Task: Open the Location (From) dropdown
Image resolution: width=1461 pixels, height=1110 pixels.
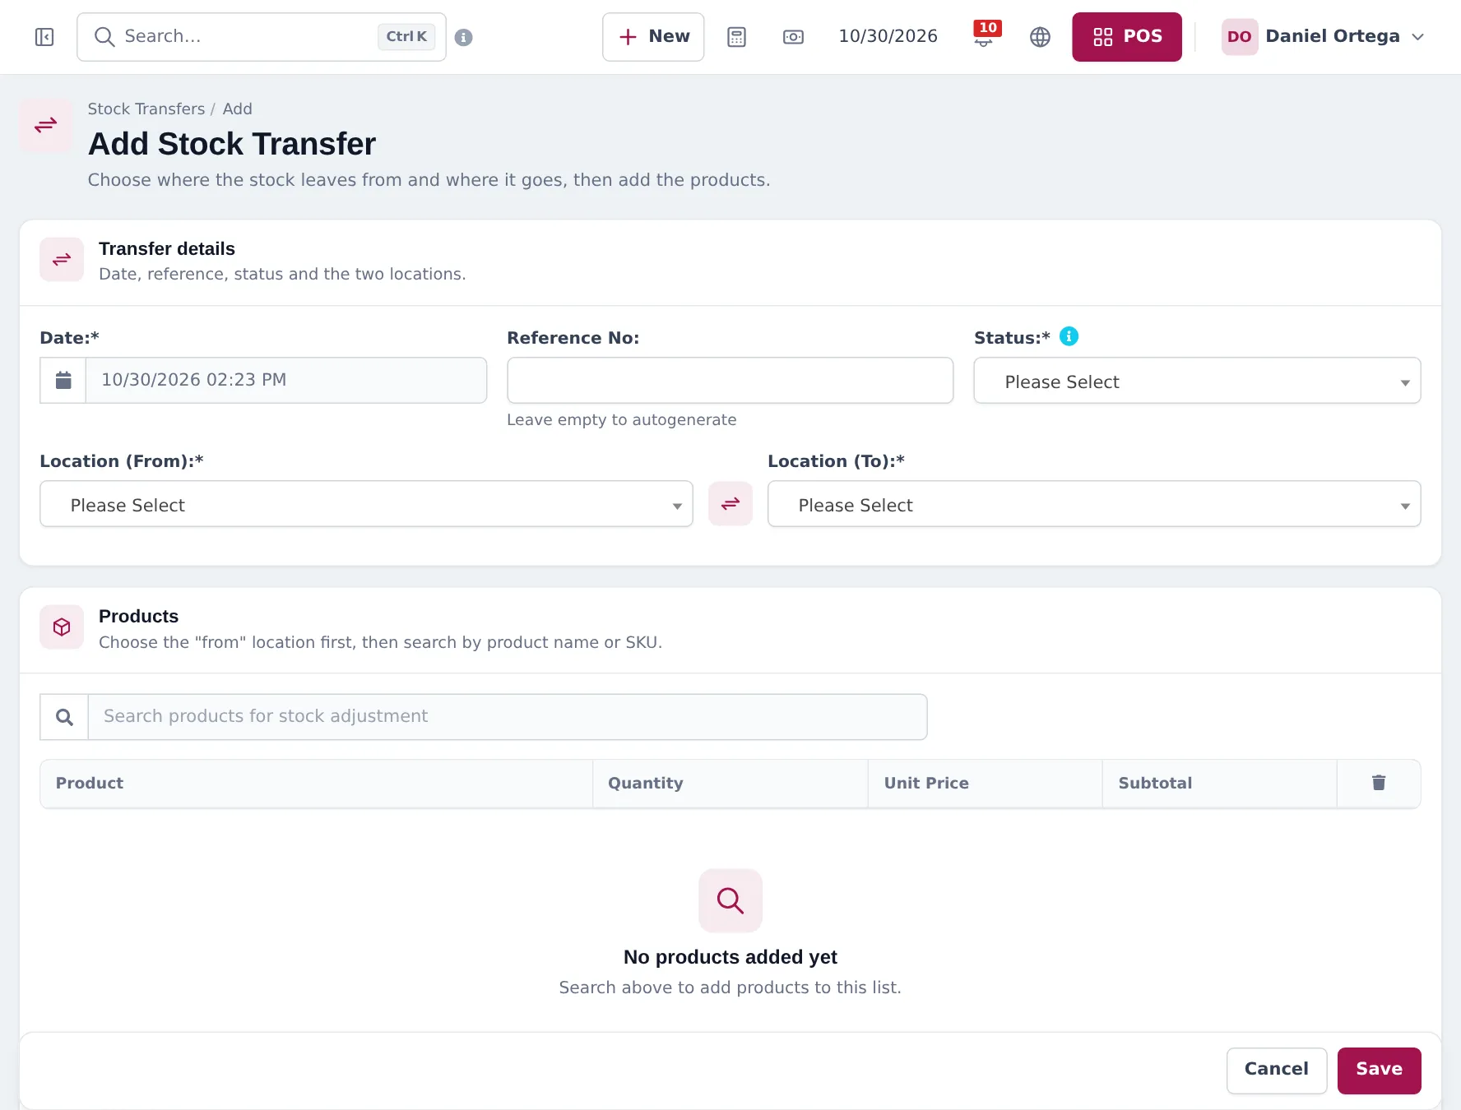Action: click(x=366, y=504)
